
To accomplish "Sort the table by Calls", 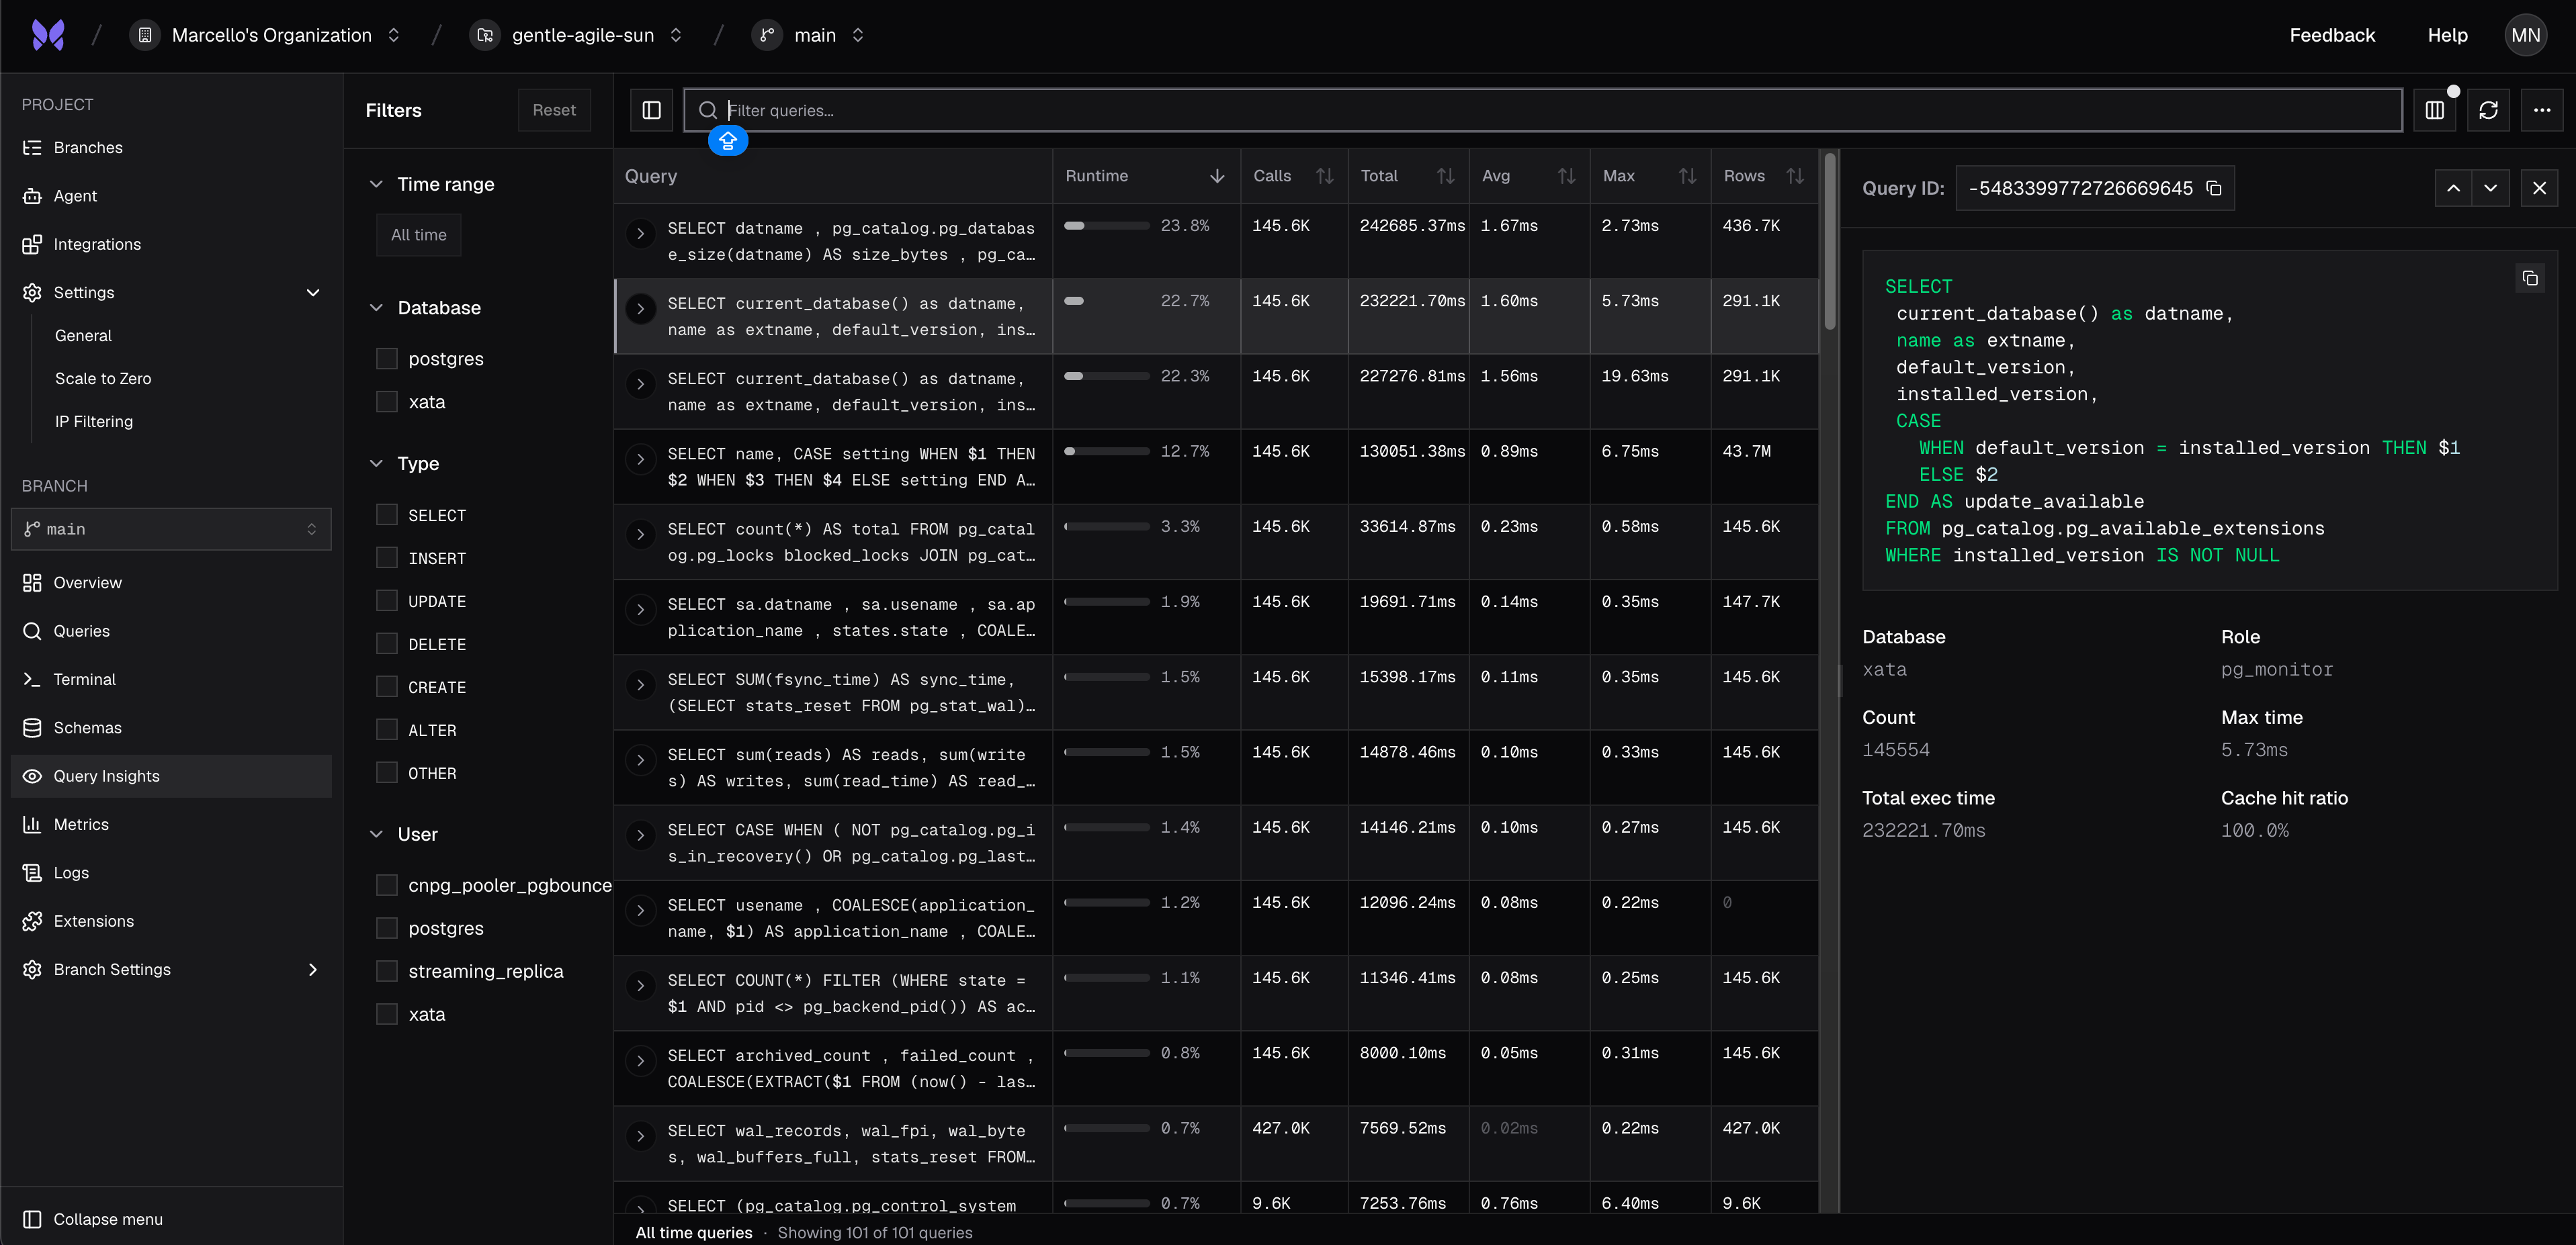I will [1325, 176].
